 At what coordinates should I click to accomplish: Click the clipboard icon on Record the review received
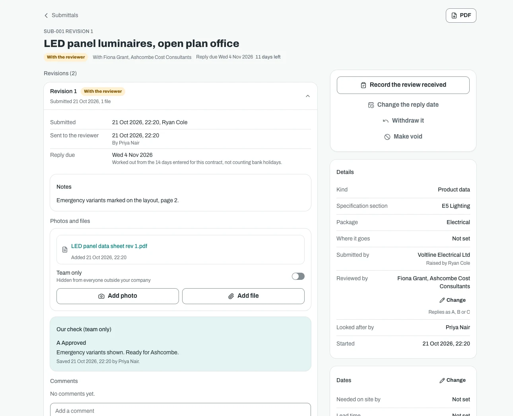click(x=363, y=85)
